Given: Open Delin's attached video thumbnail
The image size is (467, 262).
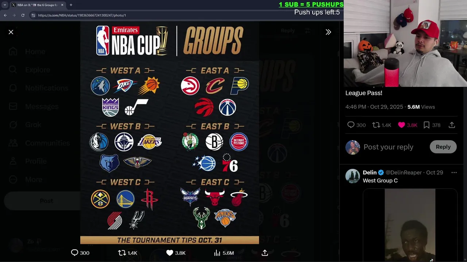Looking at the screenshot, I should pyautogui.click(x=410, y=225).
